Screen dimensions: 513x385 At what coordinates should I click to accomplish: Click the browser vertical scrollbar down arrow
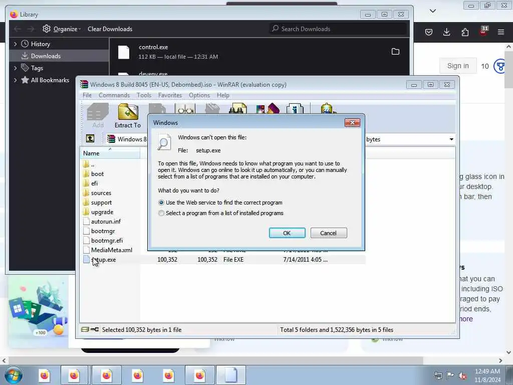(x=508, y=352)
